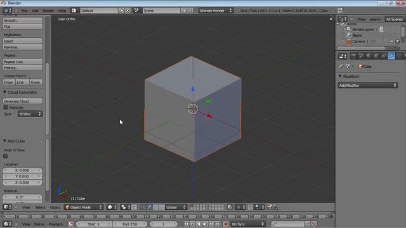Click the OpenGL render animation icon
Image resolution: width=406 pixels, height=228 pixels.
click(275, 207)
